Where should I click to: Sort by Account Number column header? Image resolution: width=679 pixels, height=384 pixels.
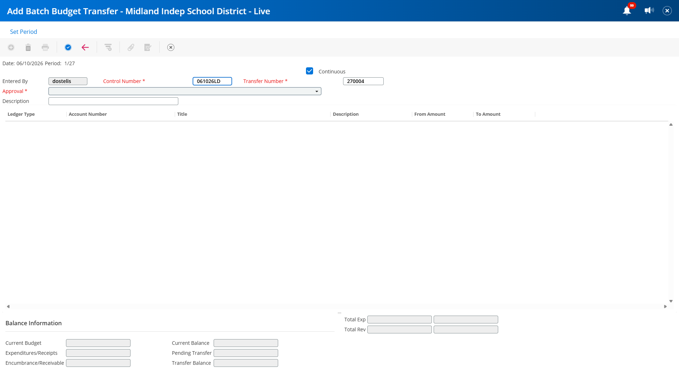coord(88,114)
